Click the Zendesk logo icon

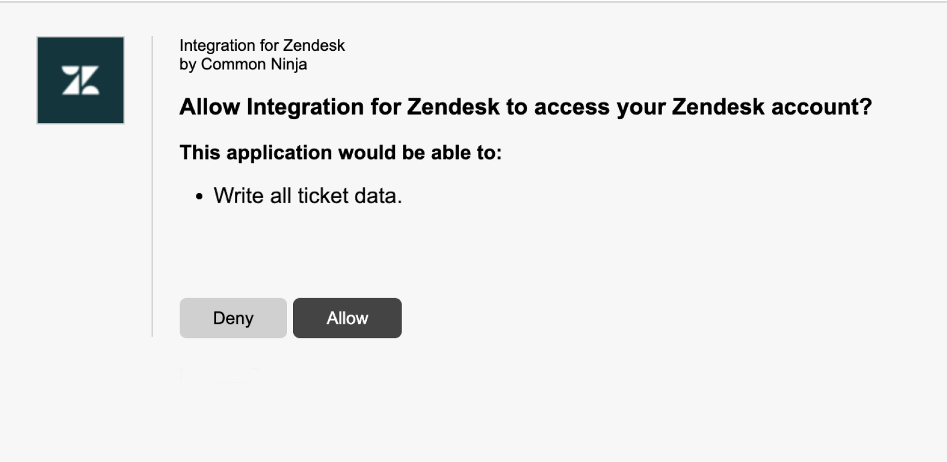[80, 80]
